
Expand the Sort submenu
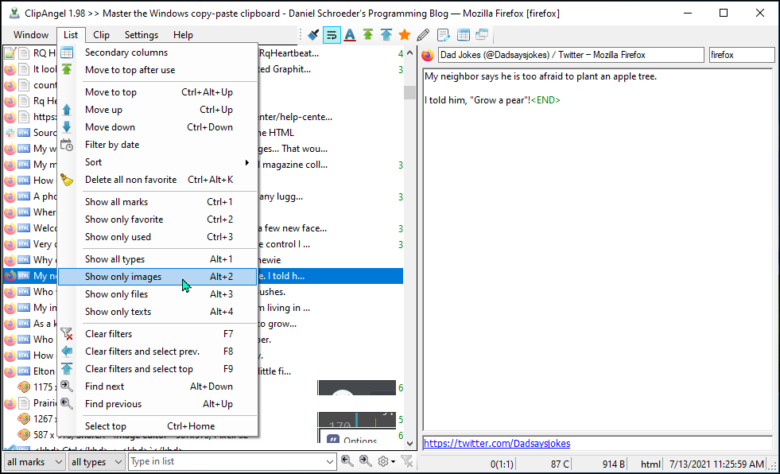point(157,162)
